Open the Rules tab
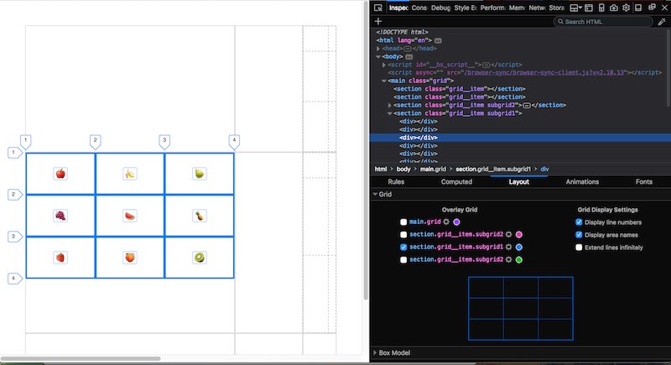The height and width of the screenshot is (365, 671). click(x=396, y=182)
